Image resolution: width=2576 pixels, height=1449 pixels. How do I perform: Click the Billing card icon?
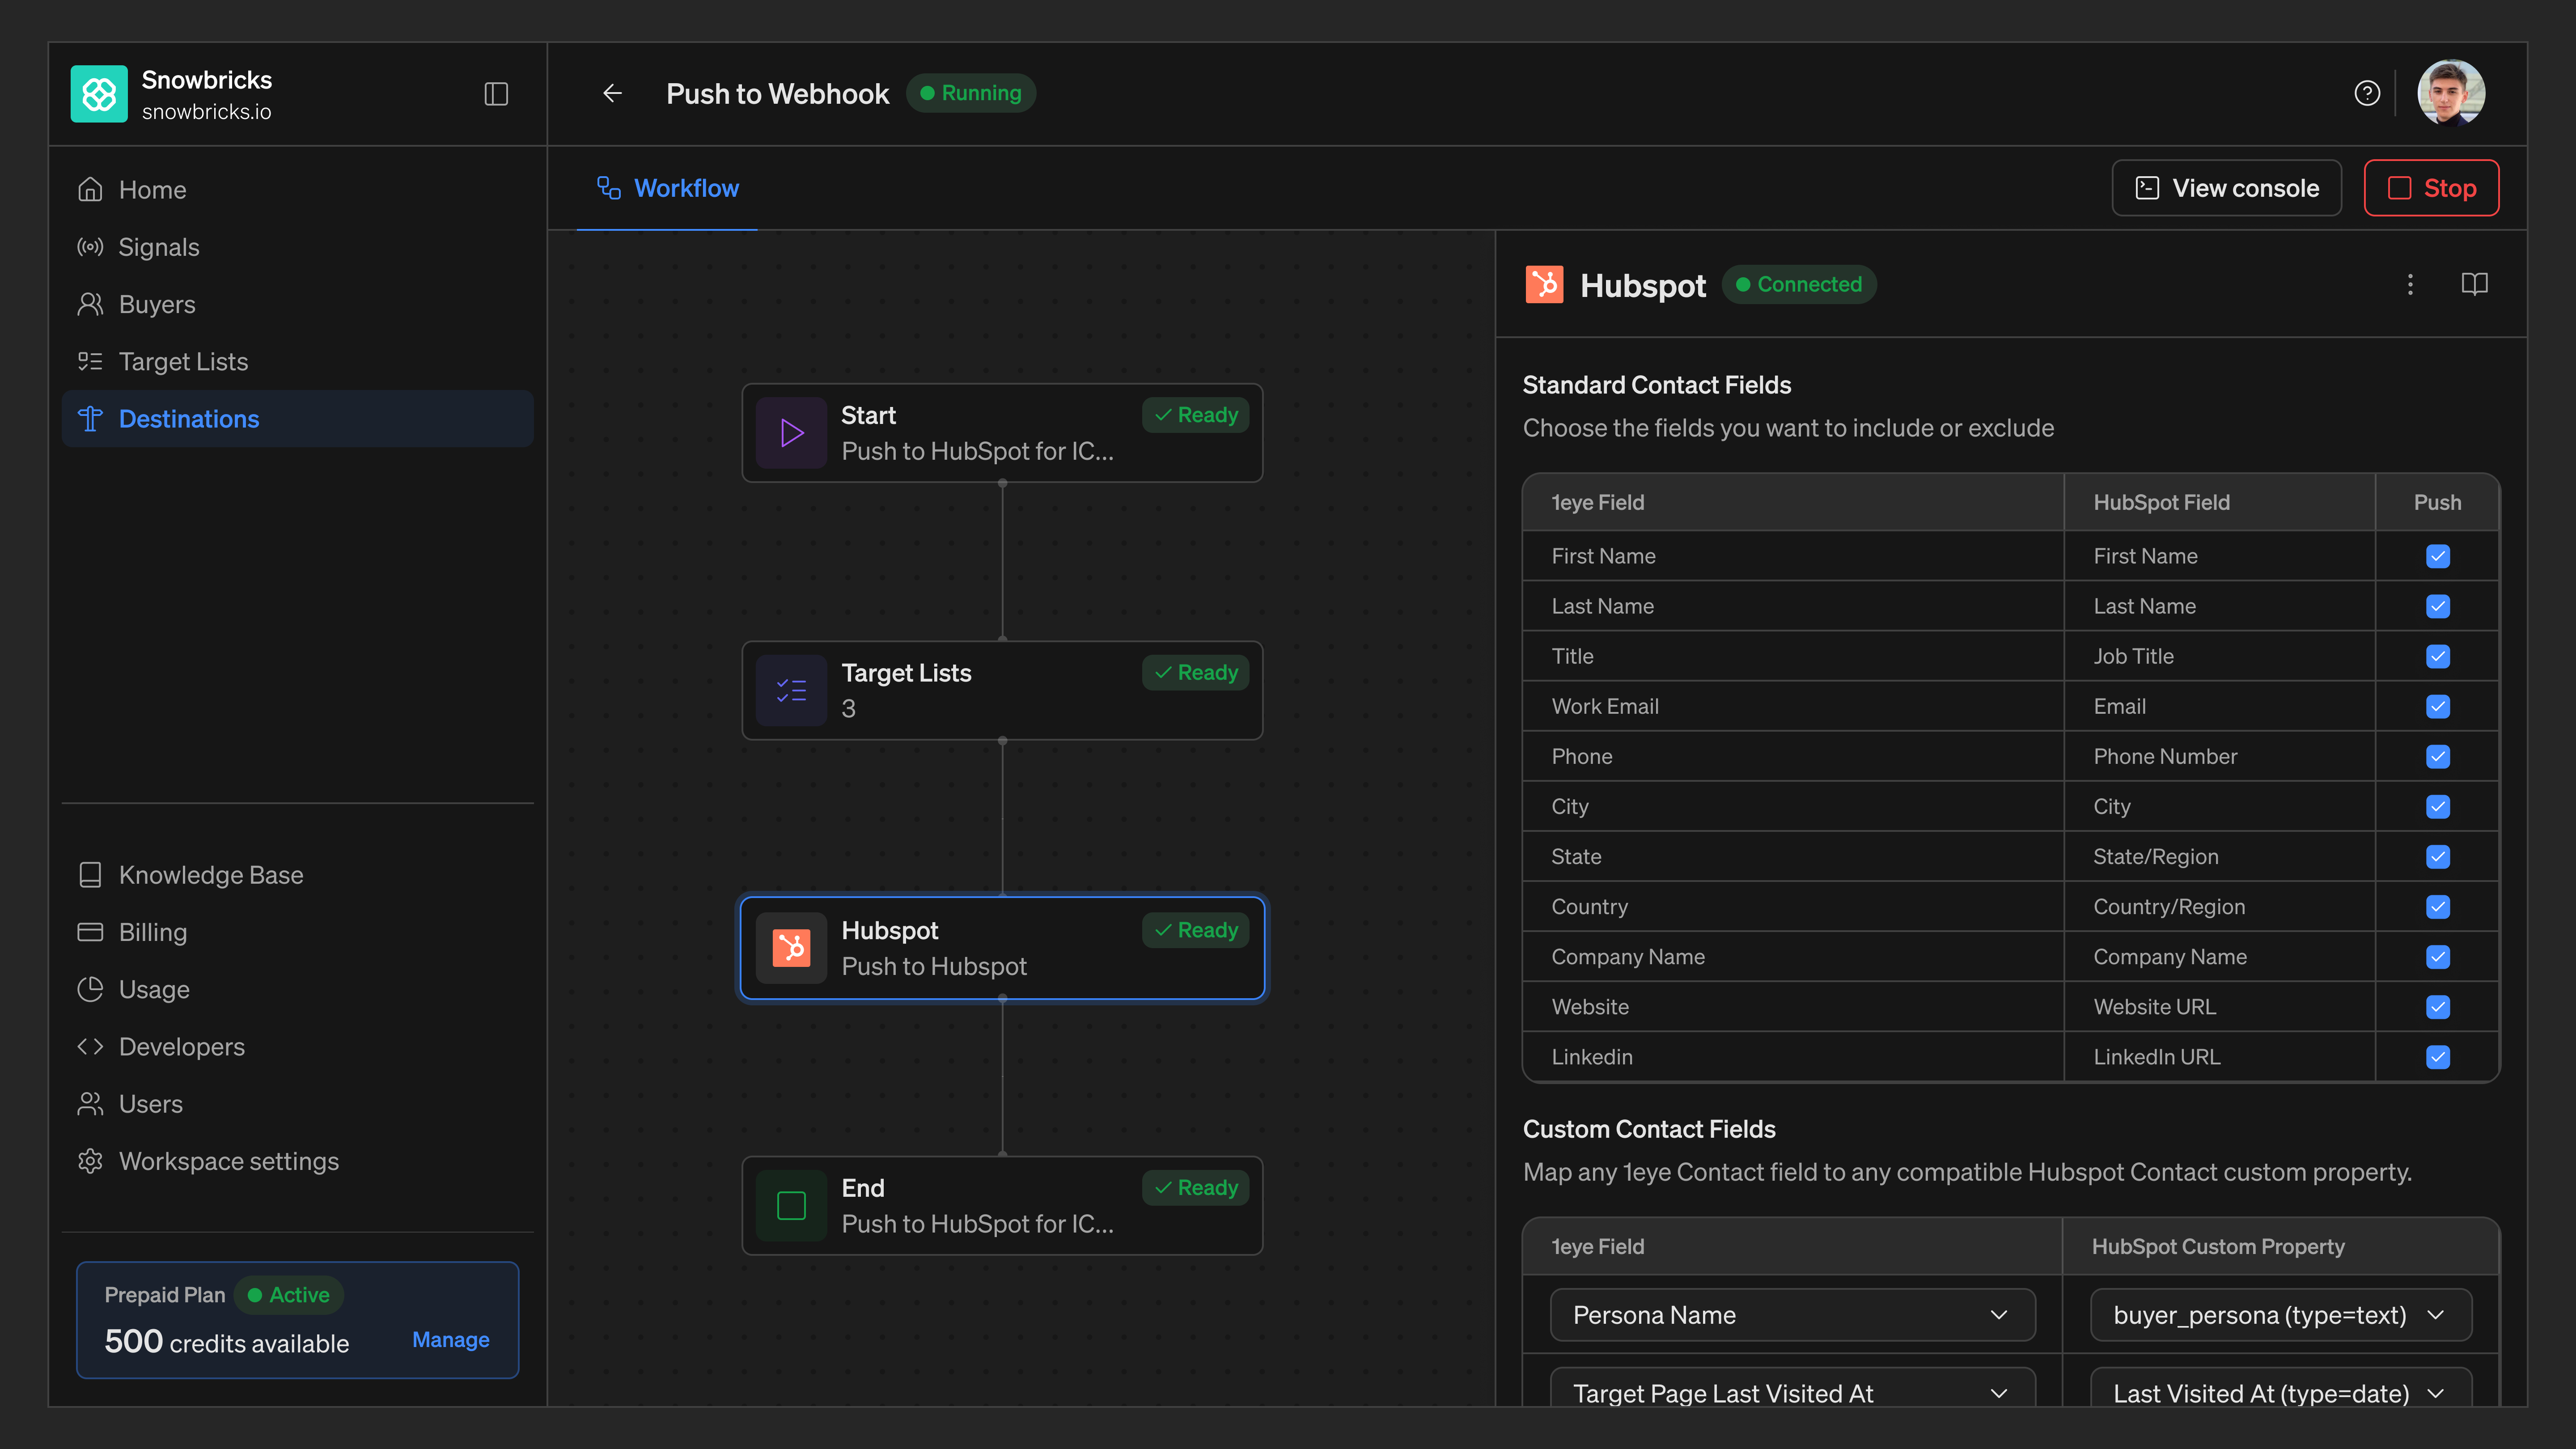[x=90, y=932]
